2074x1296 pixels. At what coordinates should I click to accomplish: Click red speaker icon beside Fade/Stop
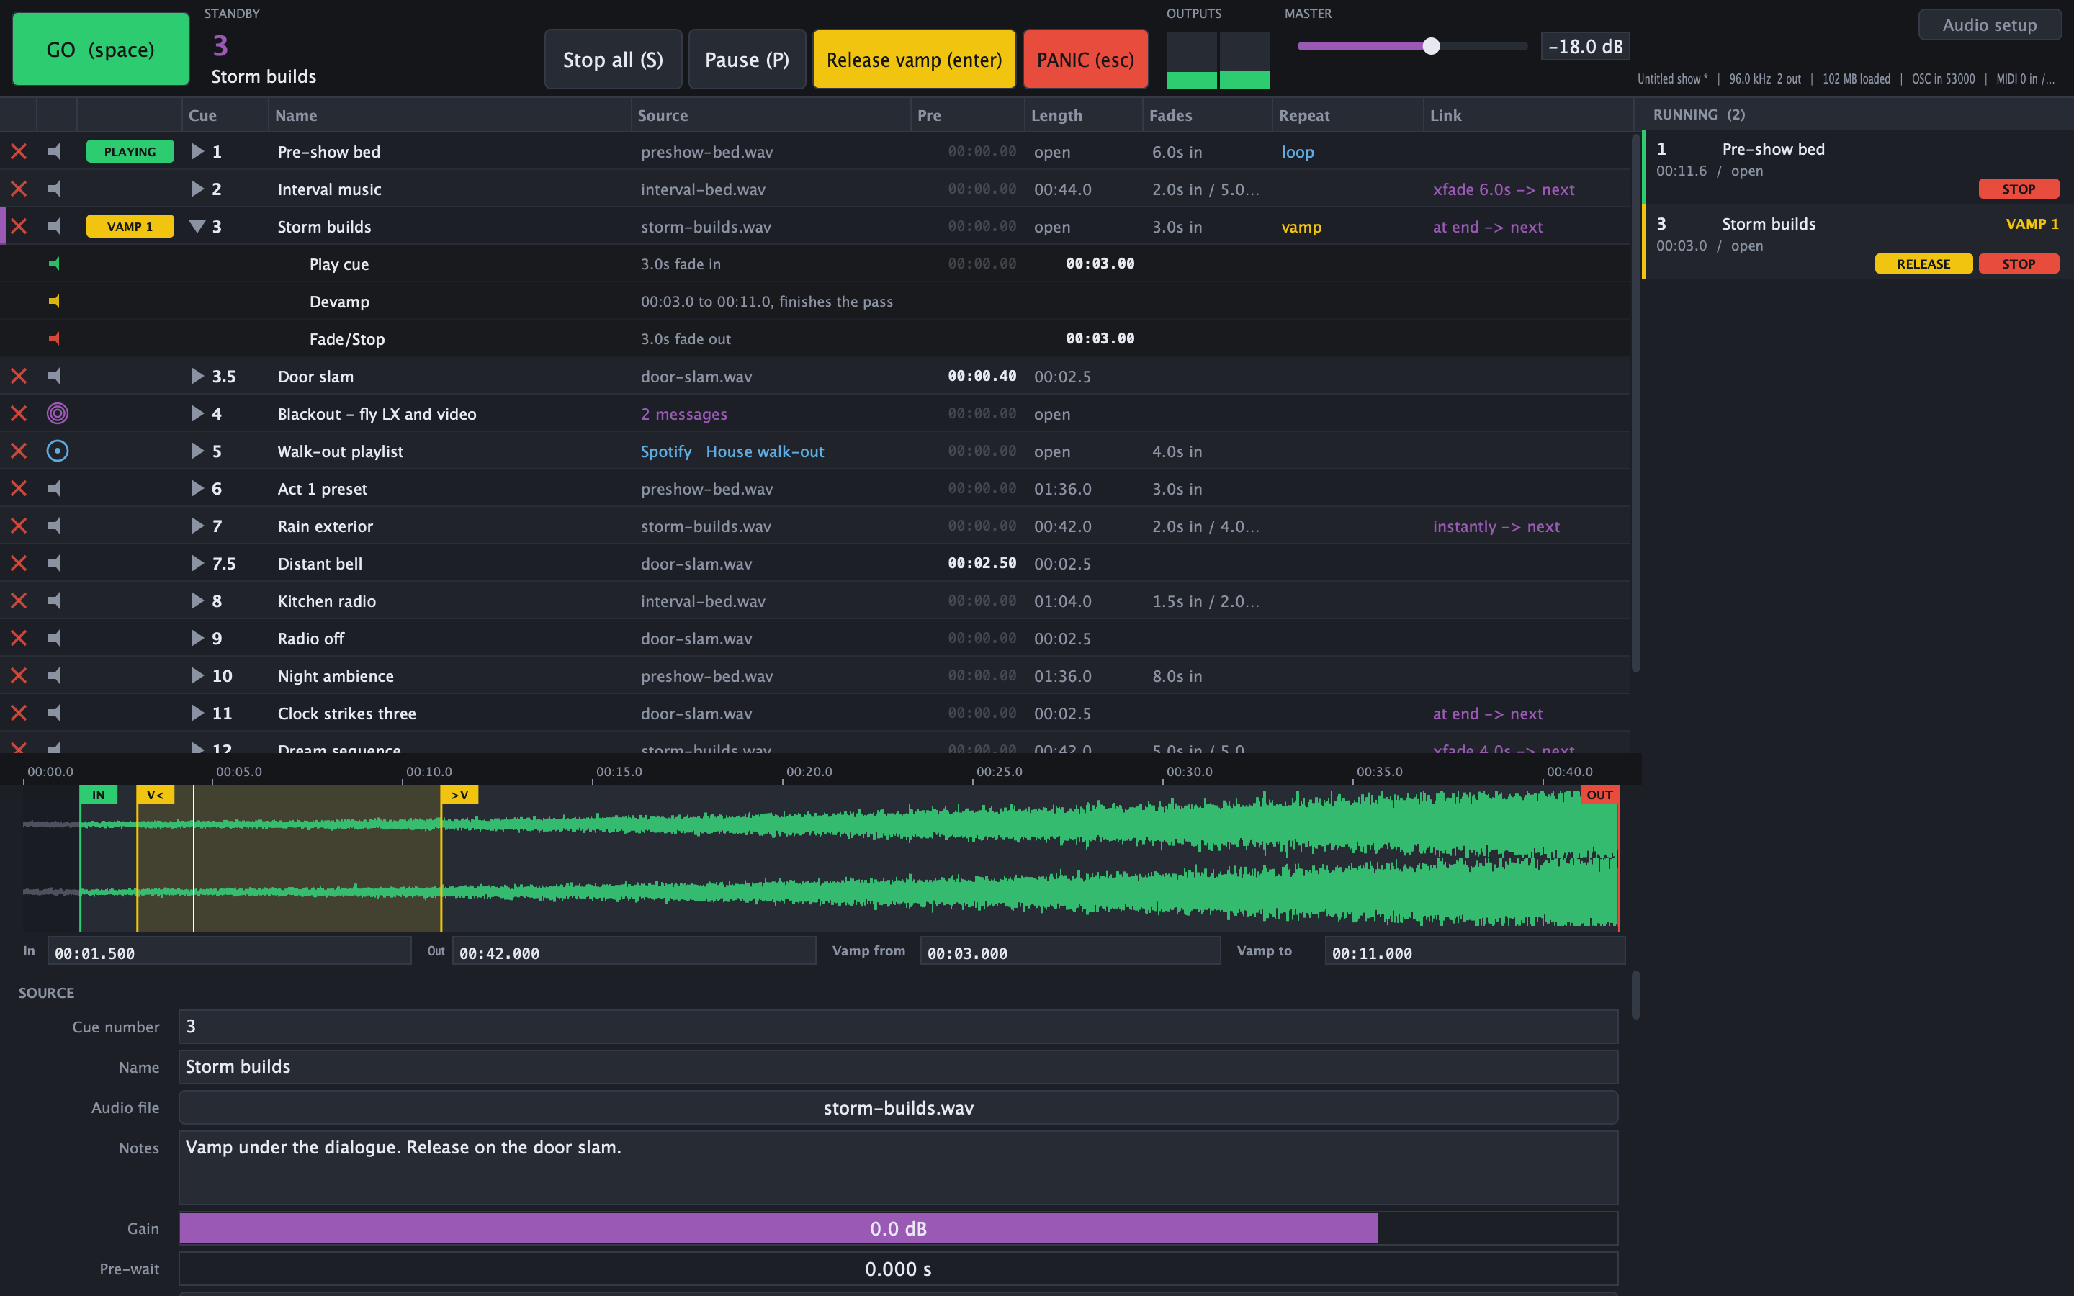point(55,338)
